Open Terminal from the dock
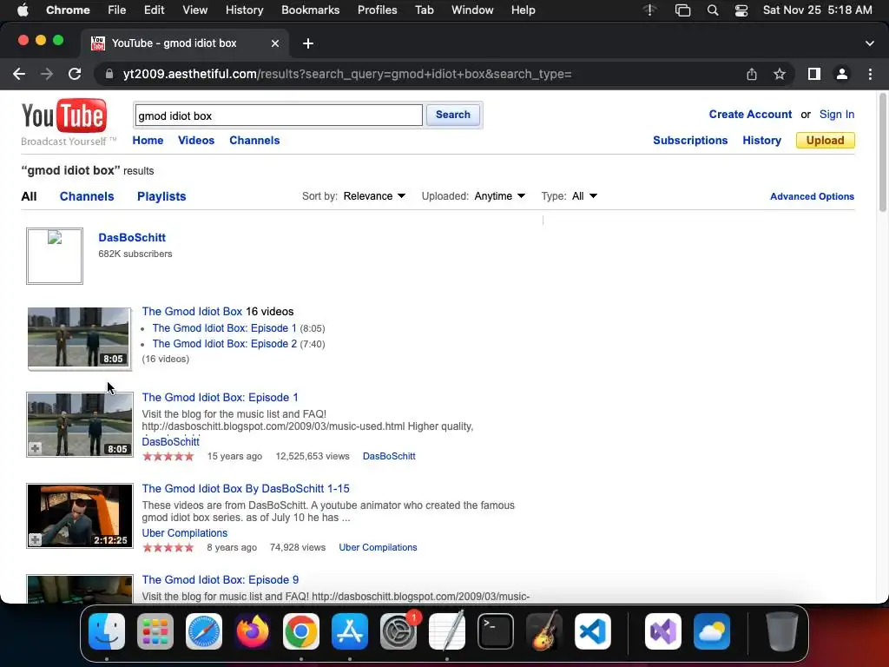 click(x=496, y=631)
